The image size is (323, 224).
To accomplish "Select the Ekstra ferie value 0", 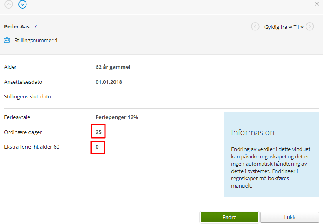I will (98, 147).
